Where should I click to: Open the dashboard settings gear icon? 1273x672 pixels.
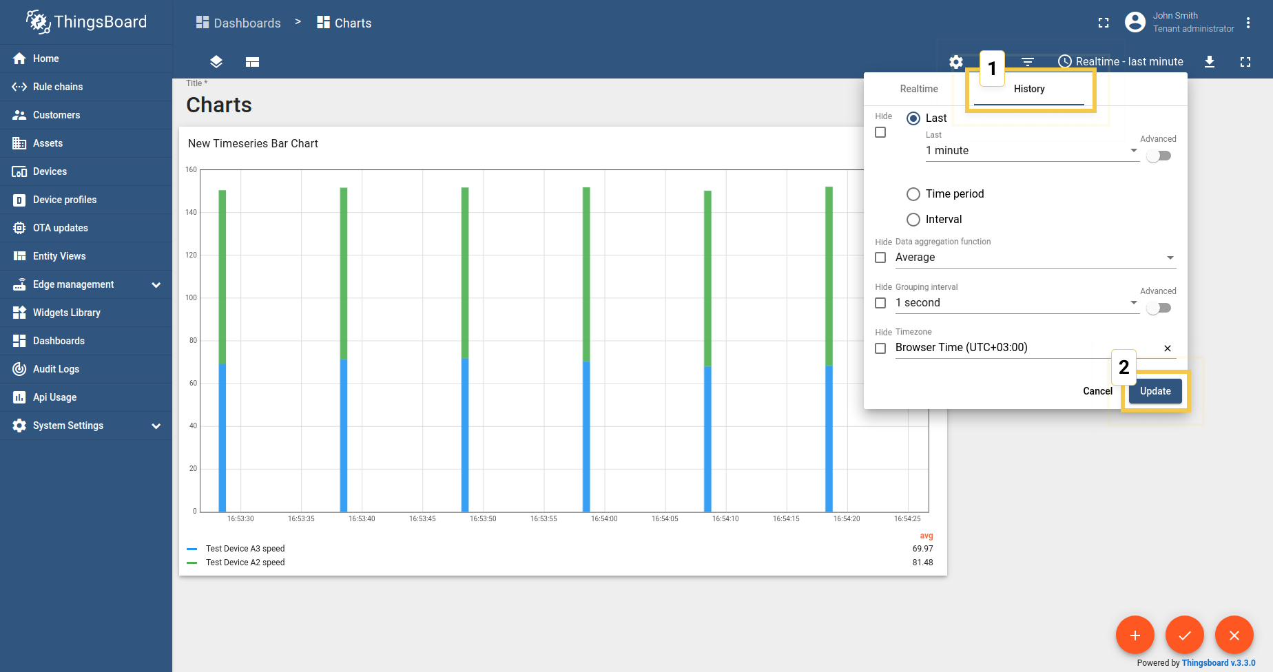click(956, 62)
